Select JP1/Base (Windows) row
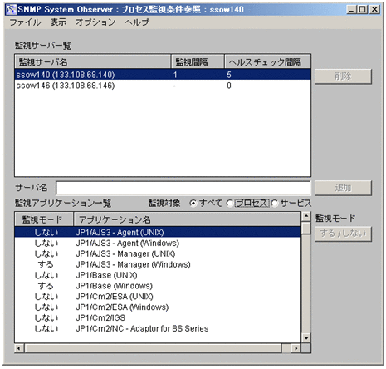The height and width of the screenshot is (369, 386). tap(158, 286)
